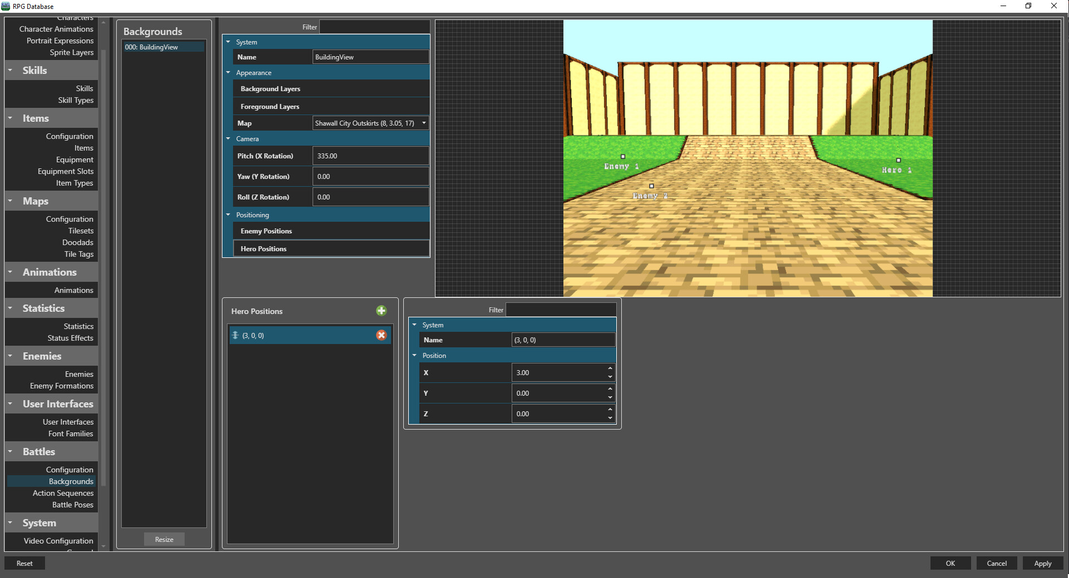Viewport: 1069px width, 578px height.
Task: Collapse the Camera section
Action: point(228,139)
